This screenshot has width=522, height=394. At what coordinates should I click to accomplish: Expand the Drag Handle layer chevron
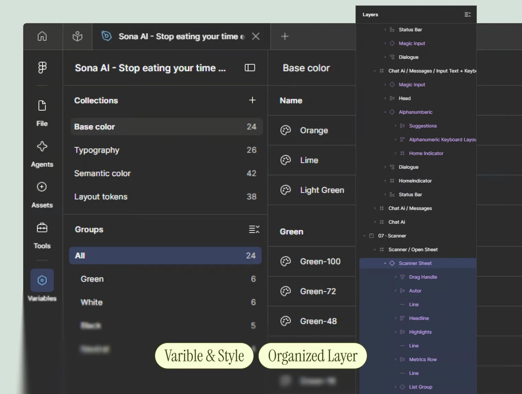395,277
